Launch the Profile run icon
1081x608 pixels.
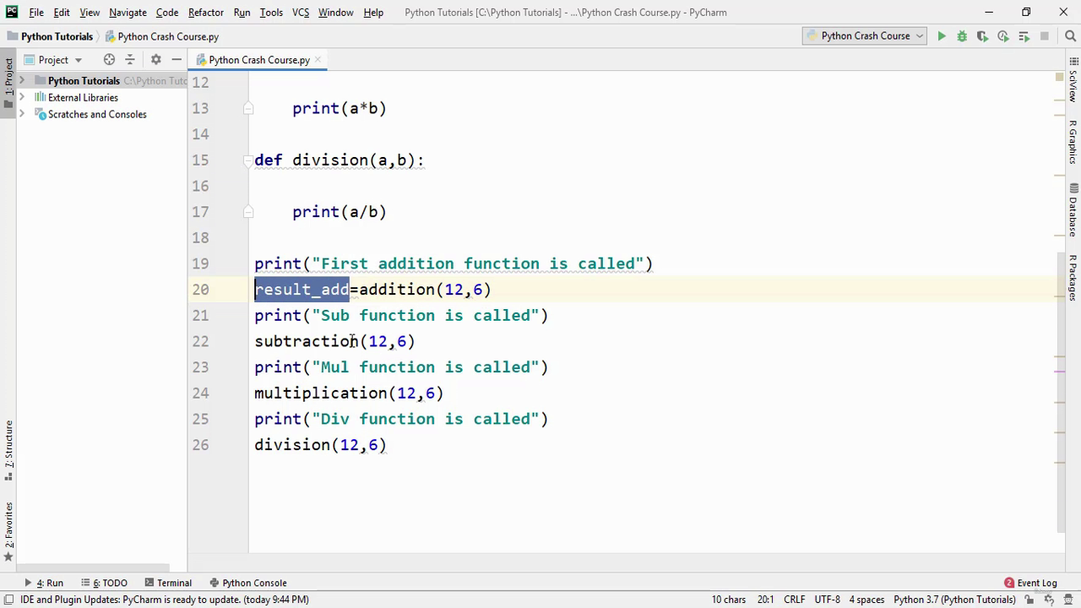pos(1003,36)
